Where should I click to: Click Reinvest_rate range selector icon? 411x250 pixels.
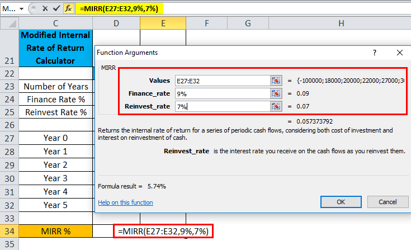coord(276,106)
